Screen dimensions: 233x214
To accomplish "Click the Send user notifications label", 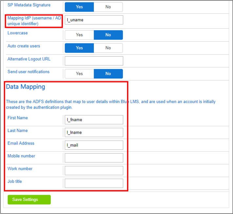I will pyautogui.click(x=28, y=72).
